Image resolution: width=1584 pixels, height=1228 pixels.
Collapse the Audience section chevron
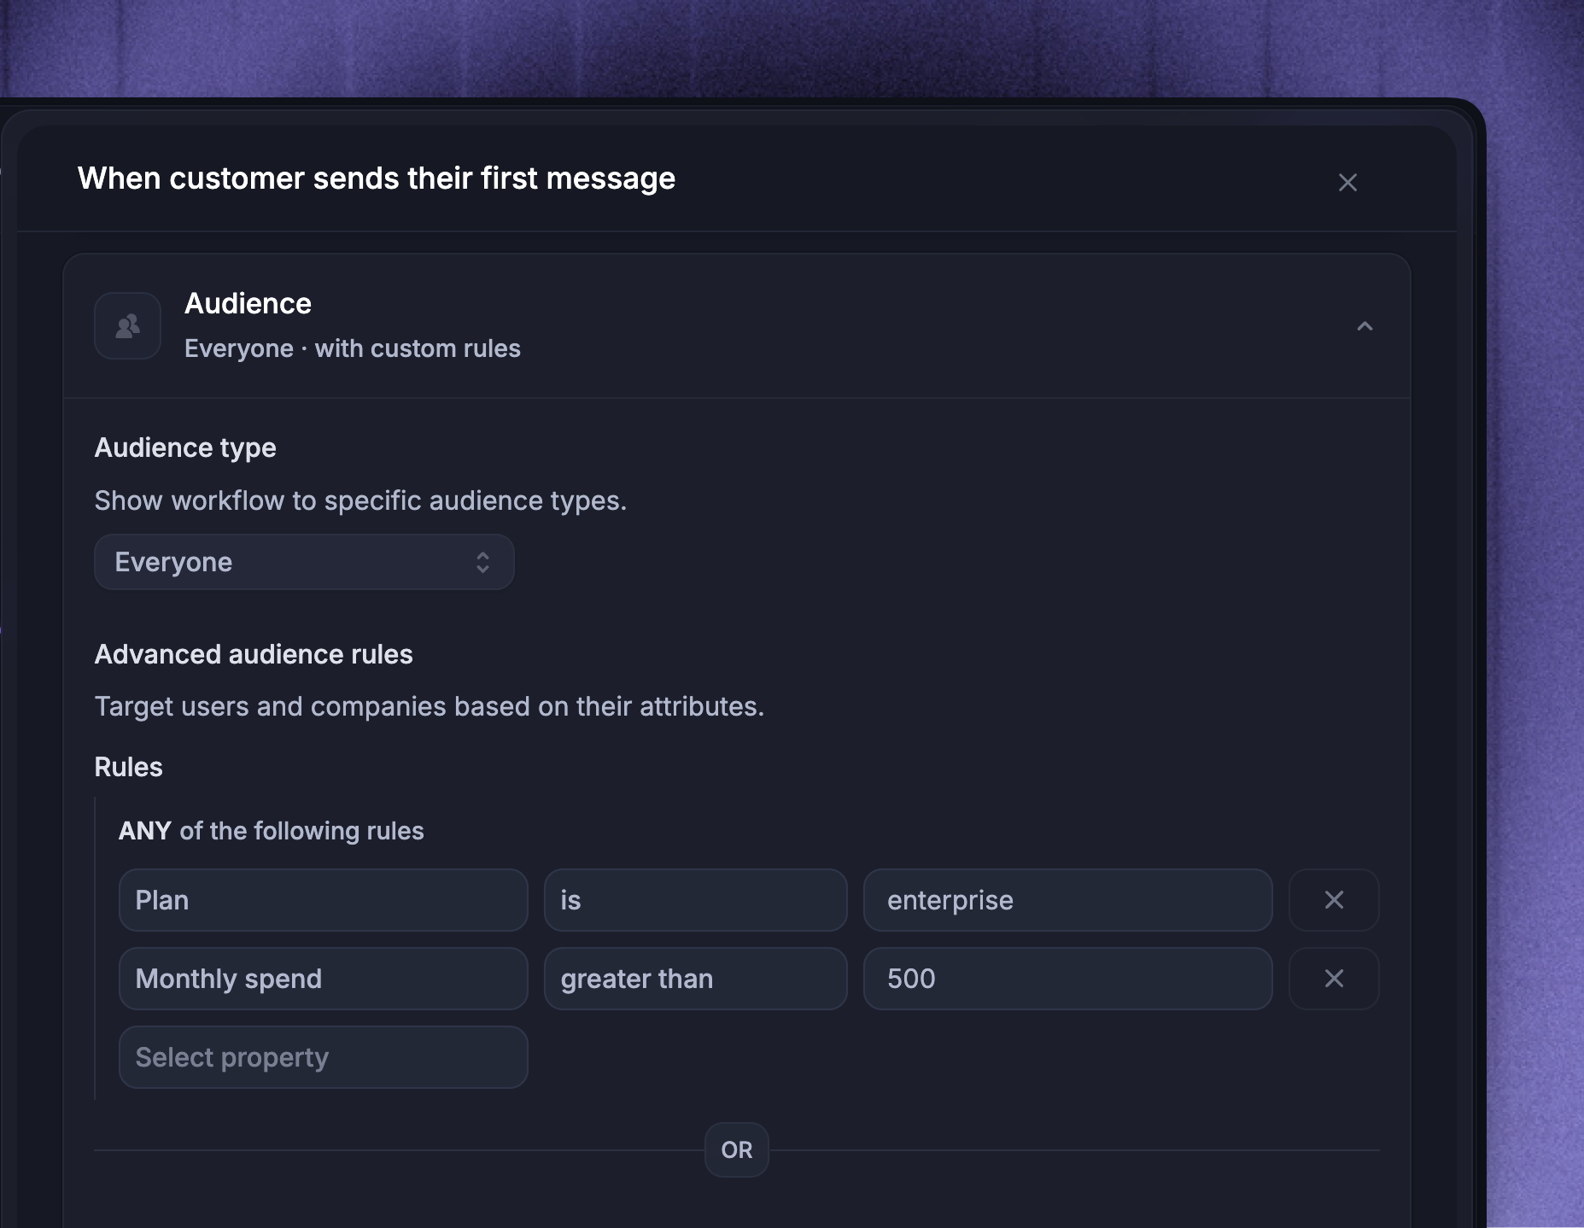(x=1365, y=326)
